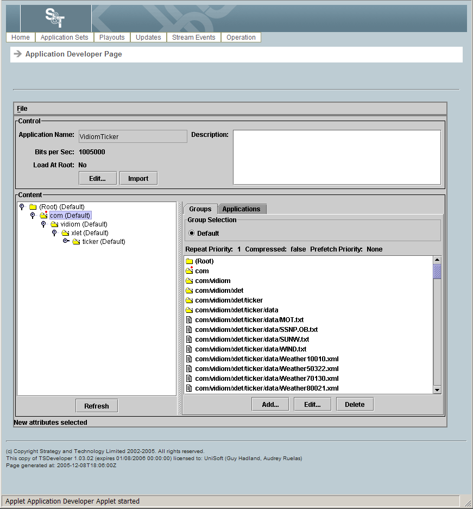Collapse the com tree node handle
This screenshot has width=473, height=509.
[33, 215]
